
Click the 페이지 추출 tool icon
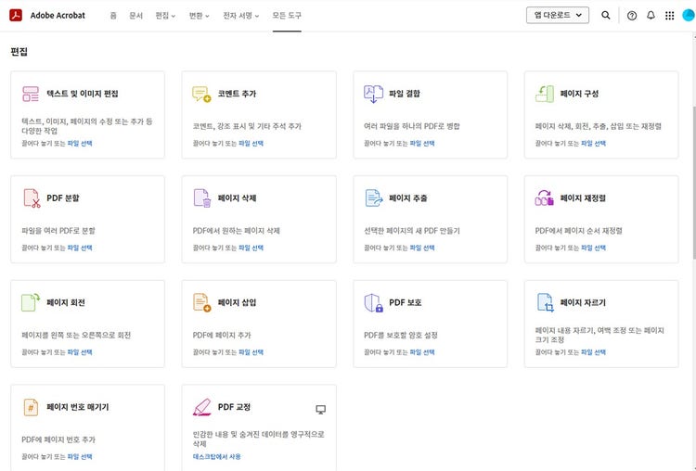tap(373, 198)
